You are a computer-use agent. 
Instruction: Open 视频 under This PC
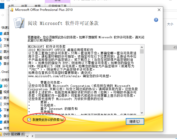point(5,92)
